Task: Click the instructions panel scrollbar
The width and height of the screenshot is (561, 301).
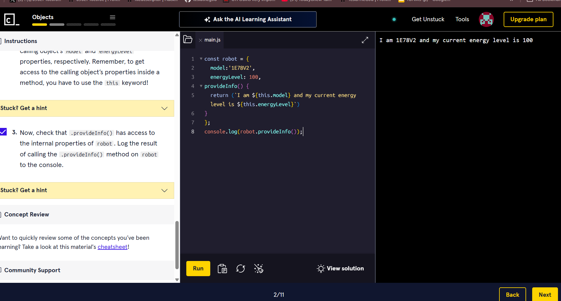Action: click(x=177, y=245)
